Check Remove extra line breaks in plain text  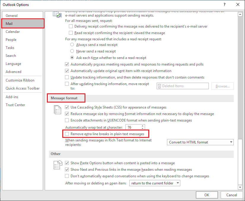[67, 134]
